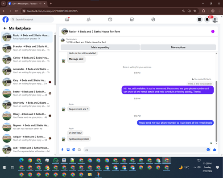Go back in Chrome browser

tap(4, 11)
